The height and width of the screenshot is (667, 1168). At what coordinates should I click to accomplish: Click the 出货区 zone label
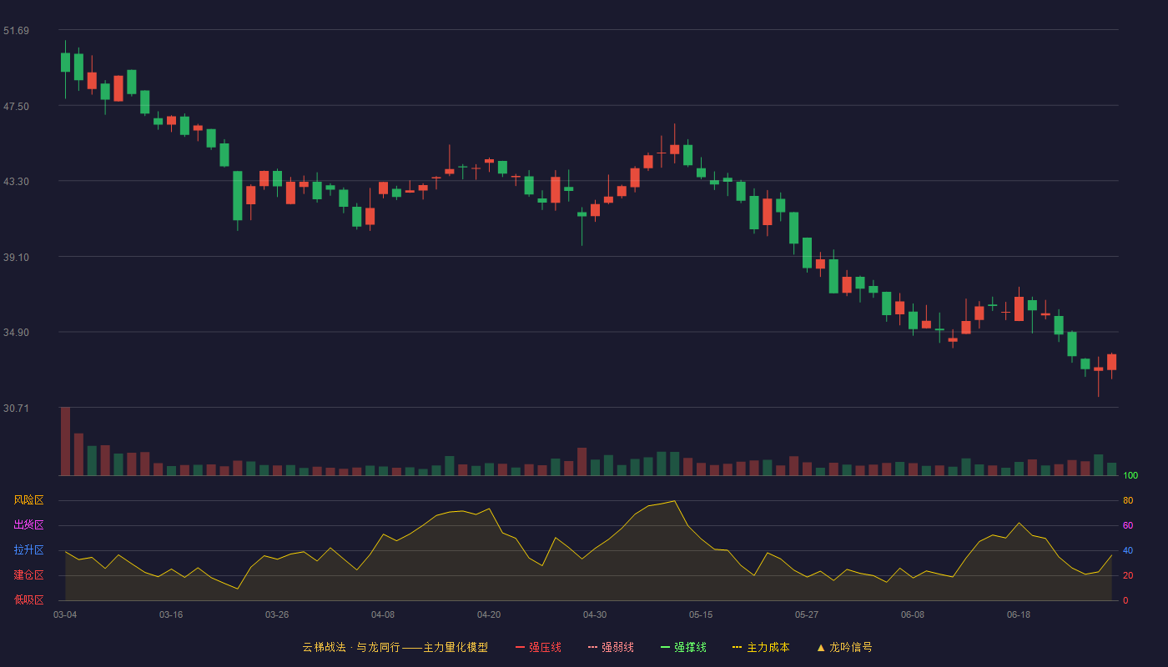(28, 525)
